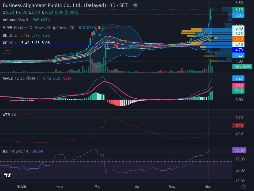Select the KC 20 1 indicator legend
The width and height of the screenshot is (254, 191).
point(10,43)
